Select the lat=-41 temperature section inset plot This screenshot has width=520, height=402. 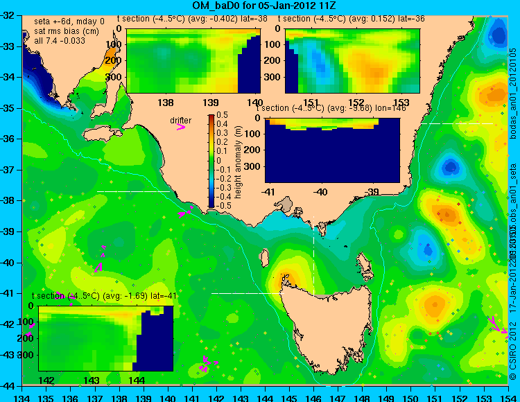pos(106,338)
